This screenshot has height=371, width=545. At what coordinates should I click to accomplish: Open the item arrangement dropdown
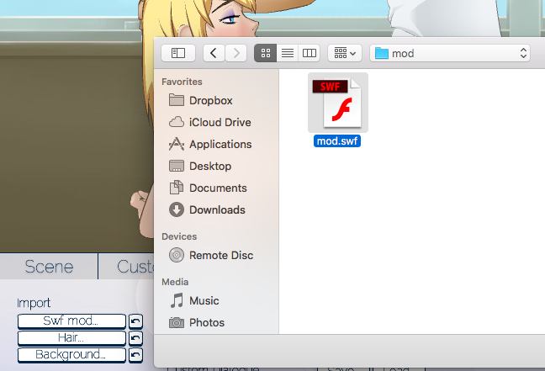pyautogui.click(x=345, y=53)
